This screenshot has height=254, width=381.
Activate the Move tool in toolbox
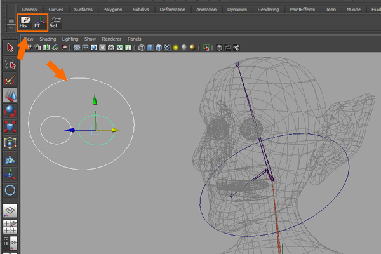[10, 95]
